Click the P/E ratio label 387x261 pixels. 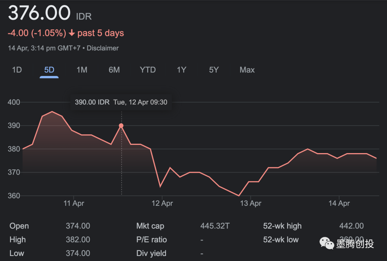pos(152,239)
